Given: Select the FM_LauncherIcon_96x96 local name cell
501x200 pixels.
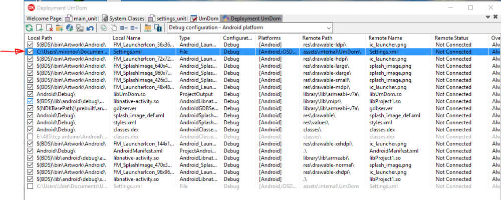Looking at the screenshot, I should 143,172.
